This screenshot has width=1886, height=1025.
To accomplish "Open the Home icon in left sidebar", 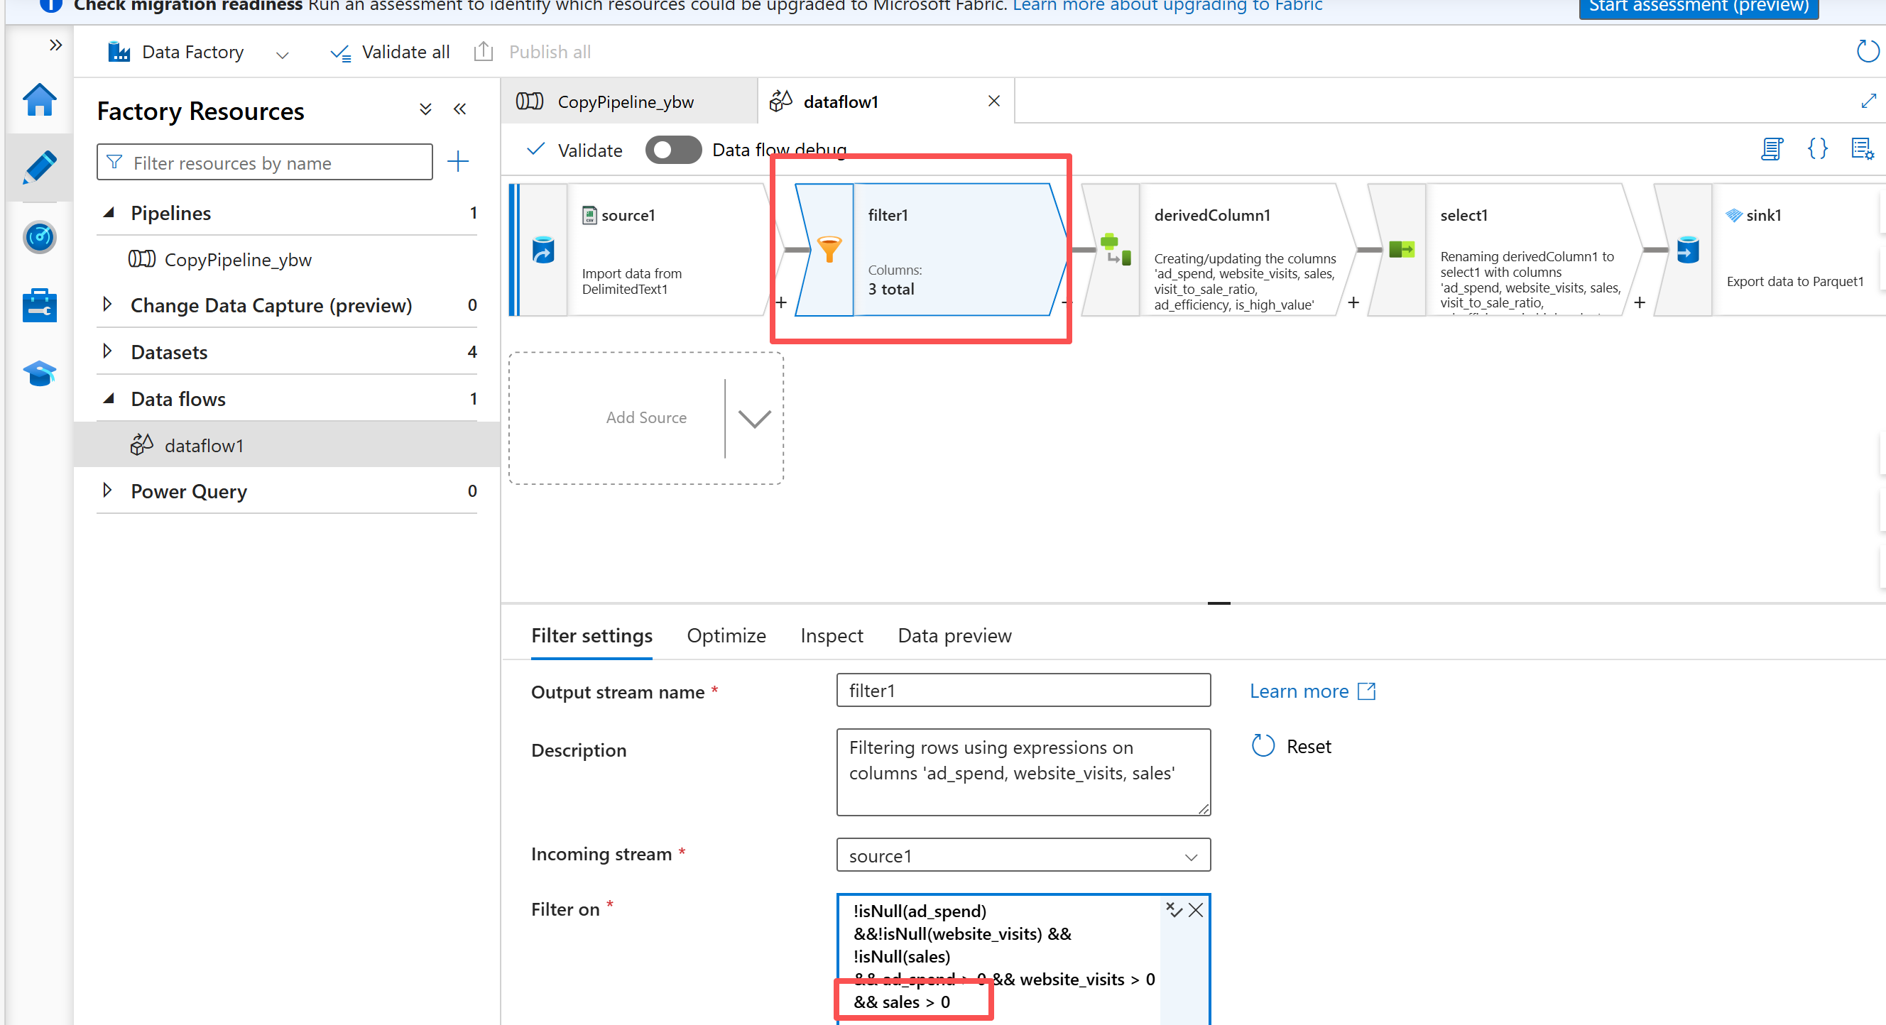I will (40, 99).
